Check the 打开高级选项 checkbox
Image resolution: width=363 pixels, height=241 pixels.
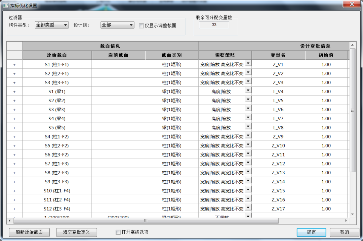[118, 232]
